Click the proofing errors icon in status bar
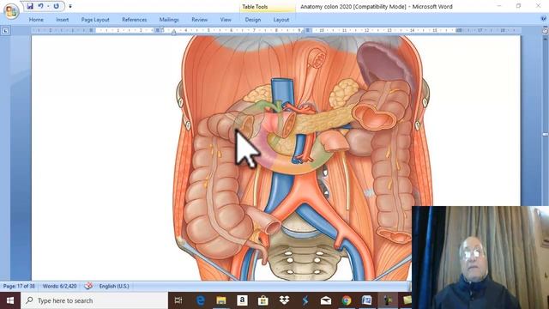Viewport: 549px width, 309px height. [x=88, y=286]
